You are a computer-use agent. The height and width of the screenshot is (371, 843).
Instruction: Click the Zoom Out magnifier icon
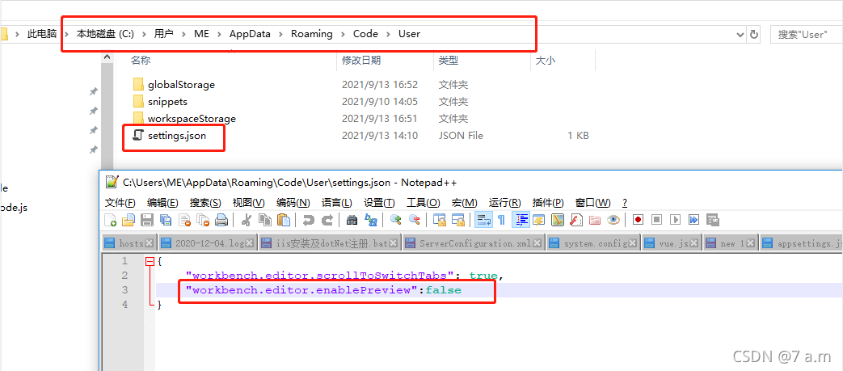(415, 219)
